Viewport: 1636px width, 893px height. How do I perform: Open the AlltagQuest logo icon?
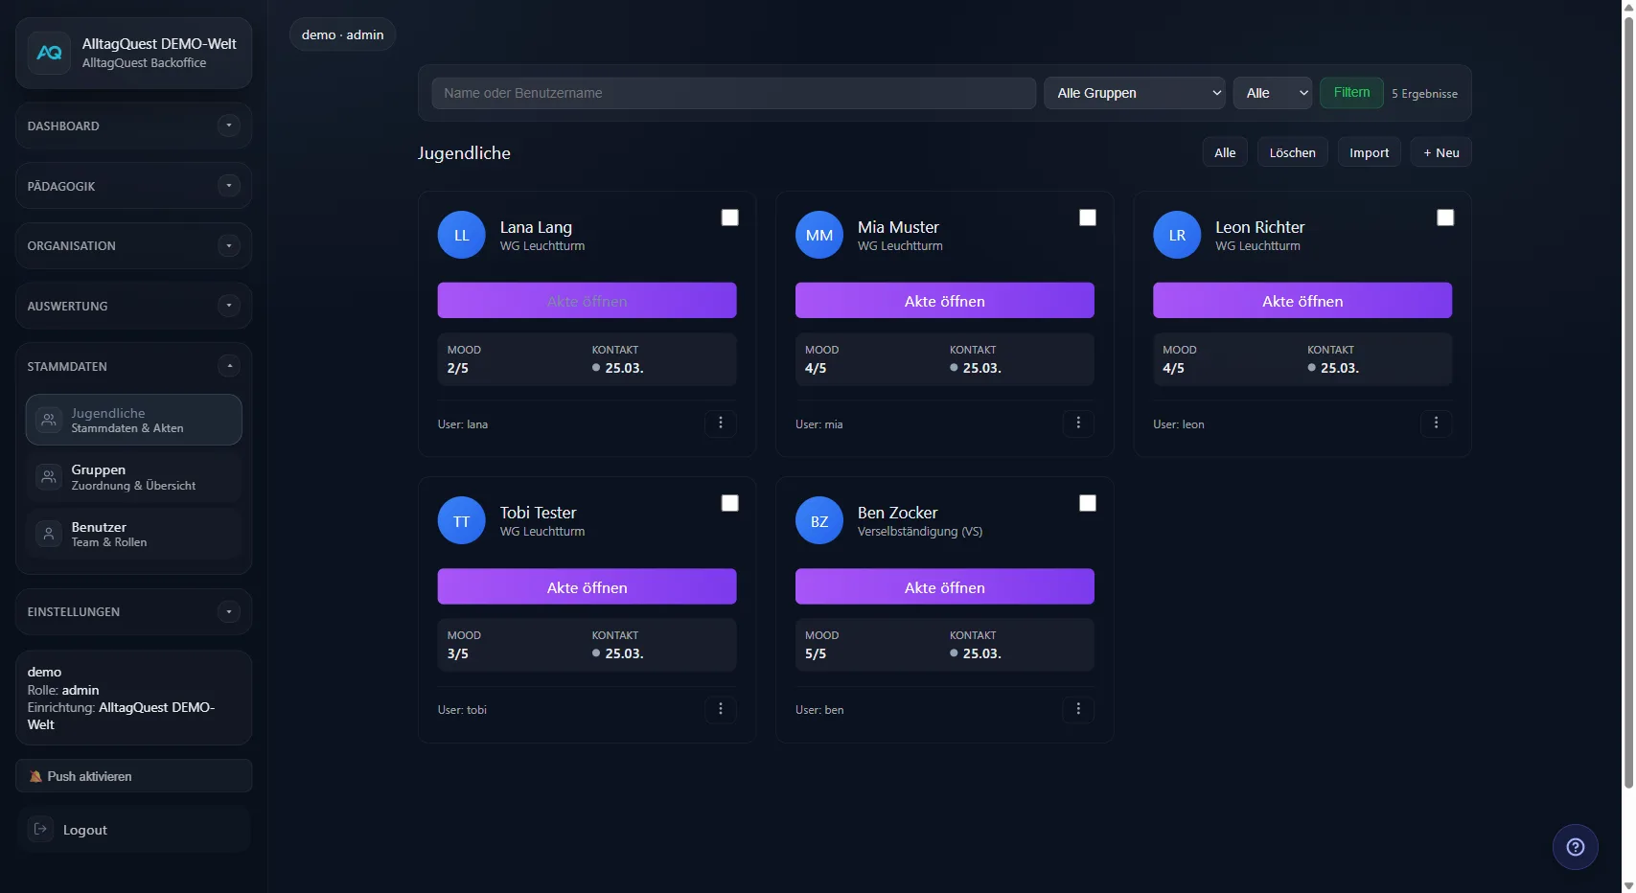click(x=49, y=53)
